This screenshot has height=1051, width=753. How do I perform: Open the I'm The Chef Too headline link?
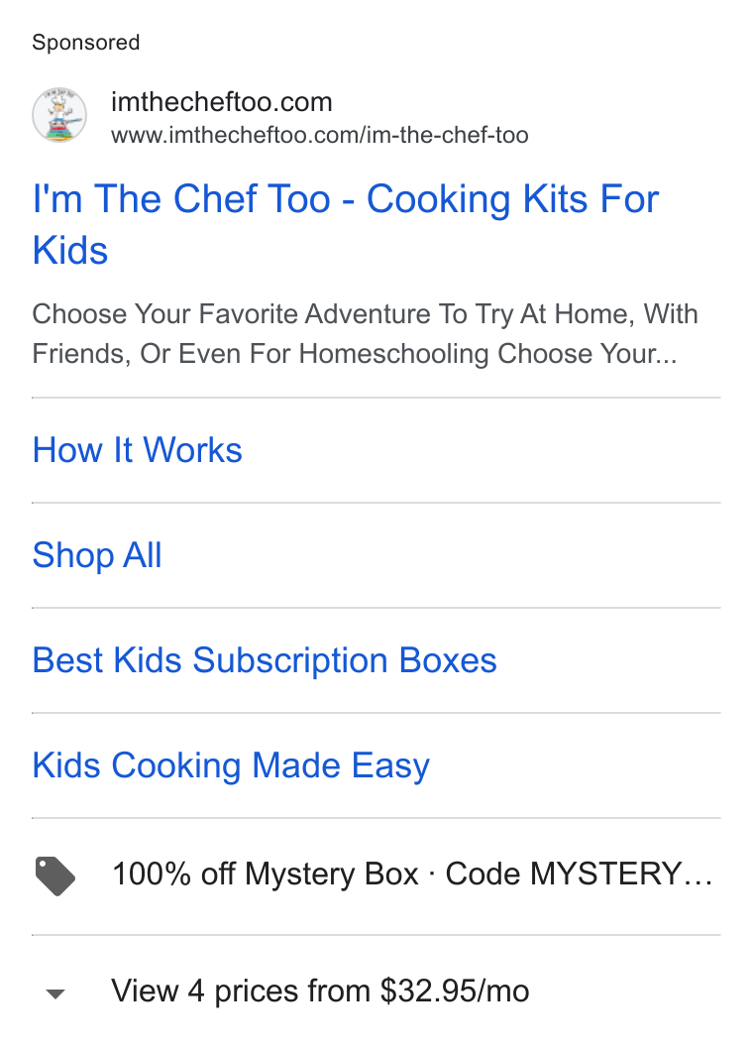tap(346, 224)
